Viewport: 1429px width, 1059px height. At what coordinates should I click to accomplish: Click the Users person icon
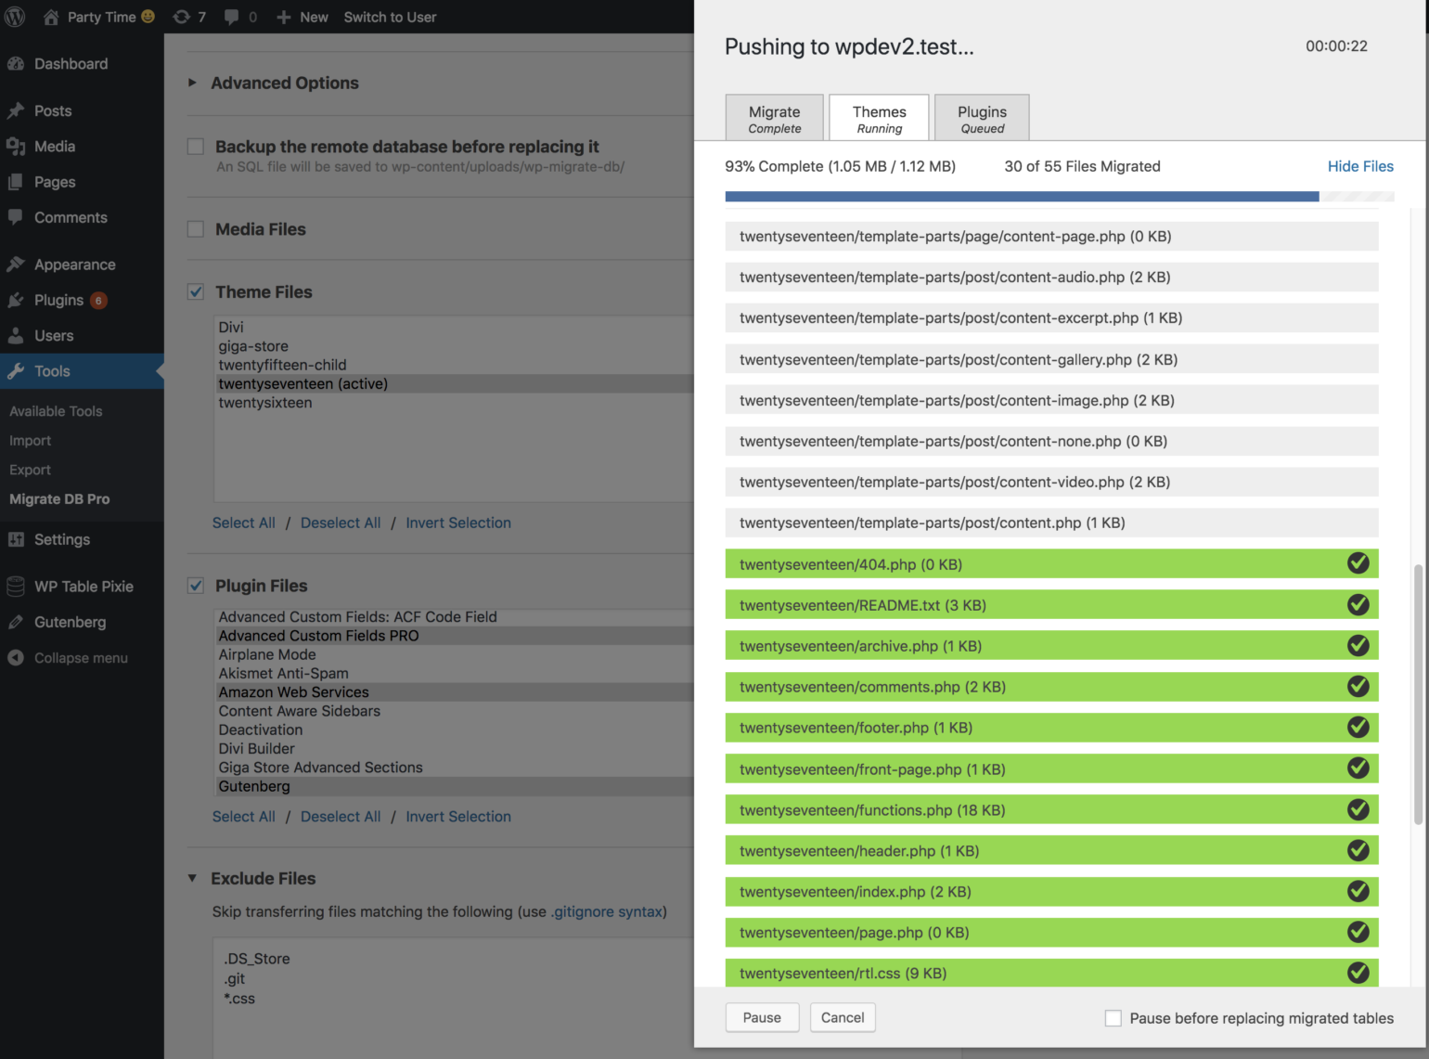coord(16,336)
